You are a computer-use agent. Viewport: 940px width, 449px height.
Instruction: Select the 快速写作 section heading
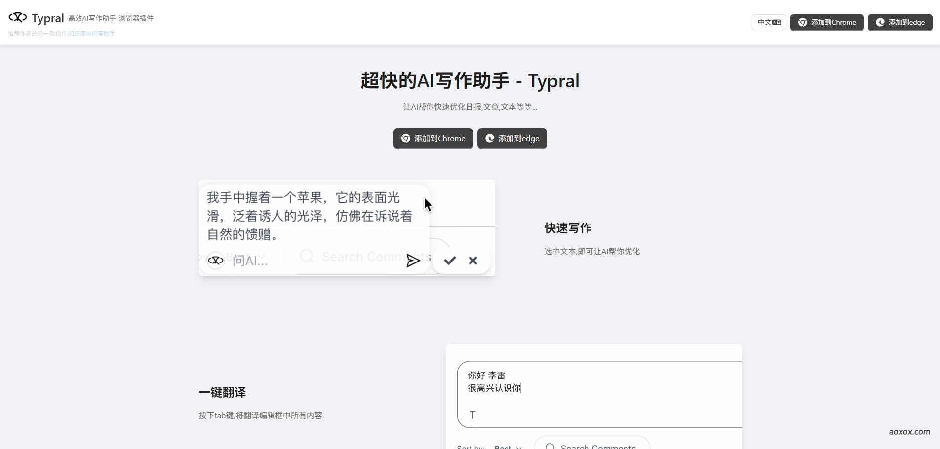568,228
